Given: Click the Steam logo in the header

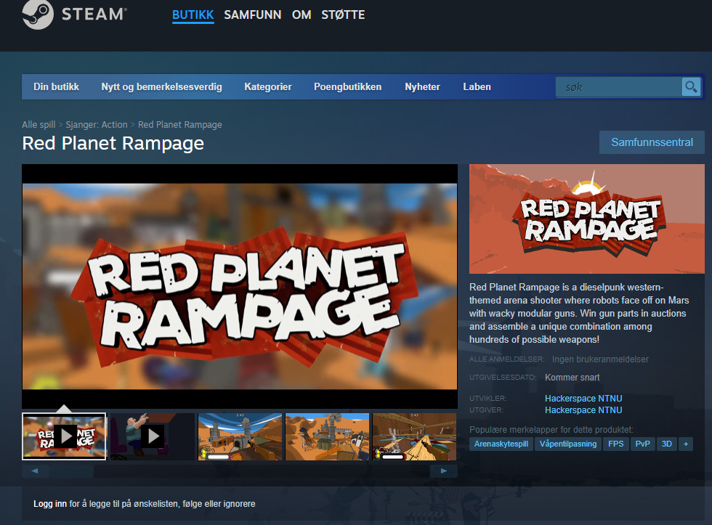Looking at the screenshot, I should [x=74, y=15].
